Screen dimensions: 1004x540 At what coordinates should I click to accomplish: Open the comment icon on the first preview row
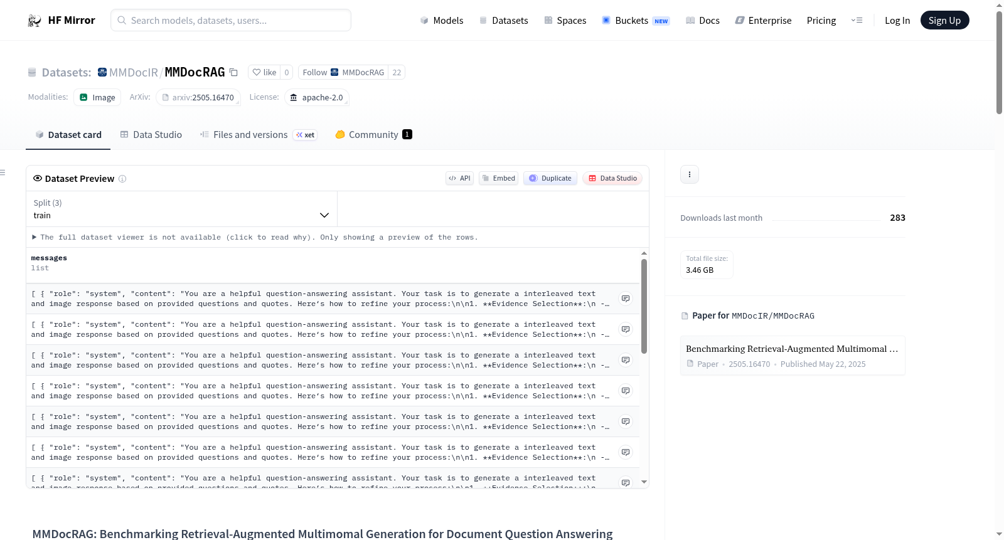(x=626, y=299)
